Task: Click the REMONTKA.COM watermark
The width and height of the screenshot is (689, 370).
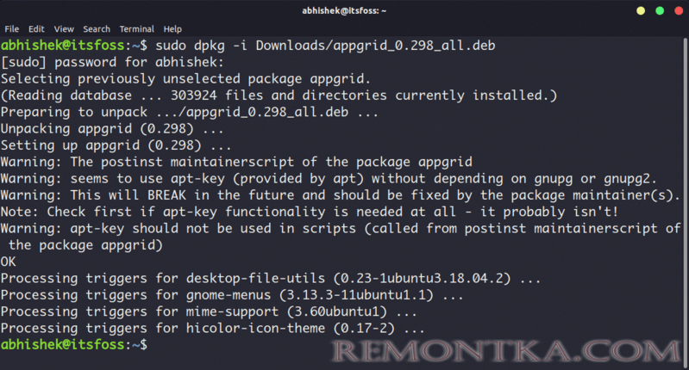Action: pos(506,352)
